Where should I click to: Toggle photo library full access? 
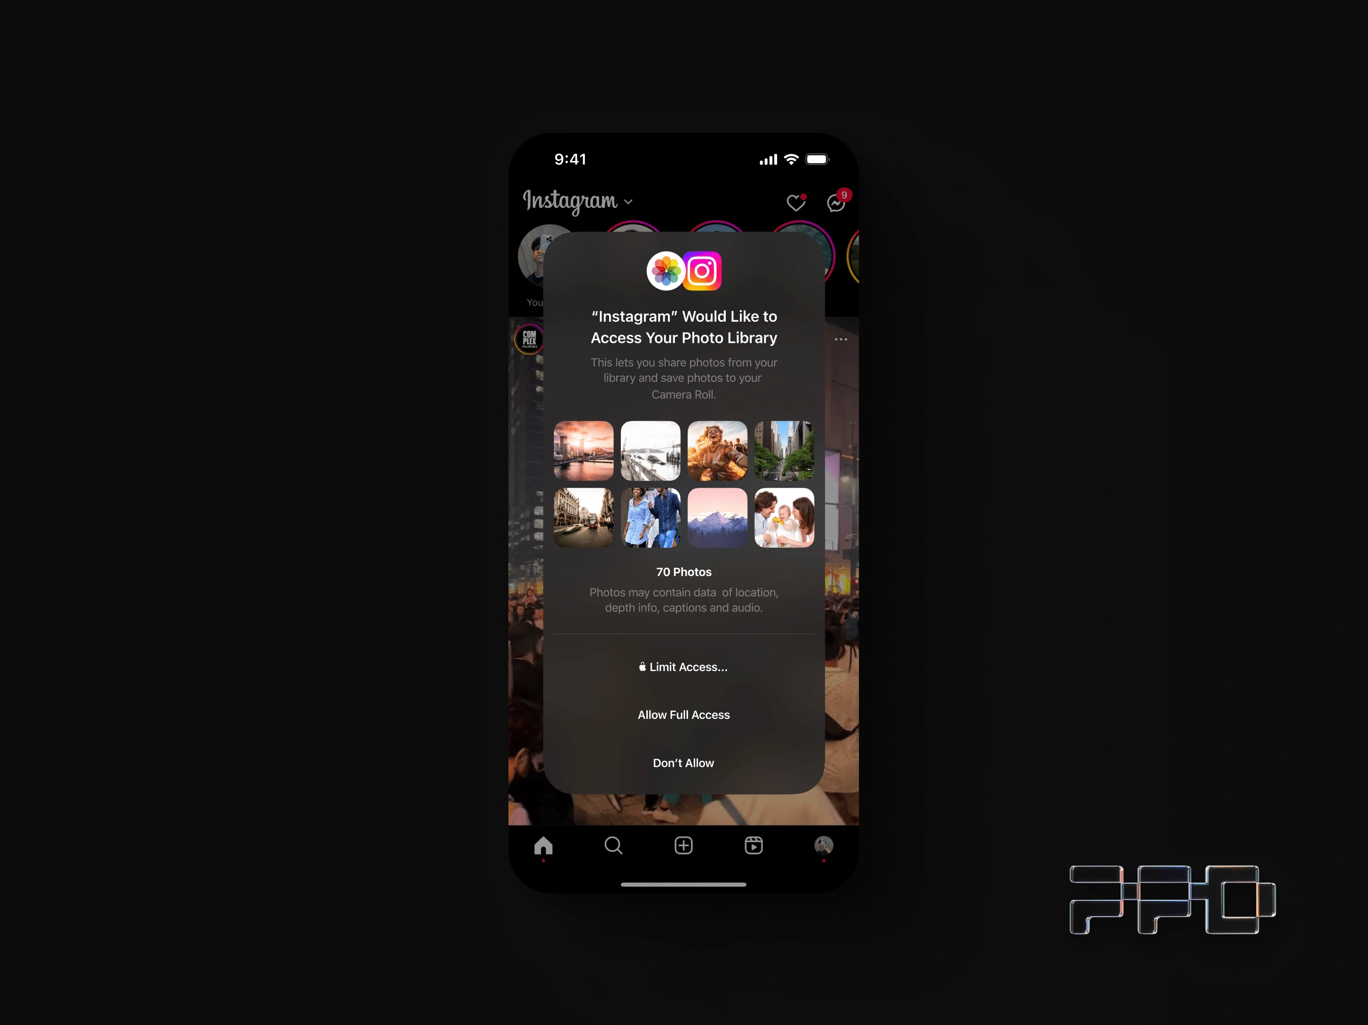coord(683,714)
